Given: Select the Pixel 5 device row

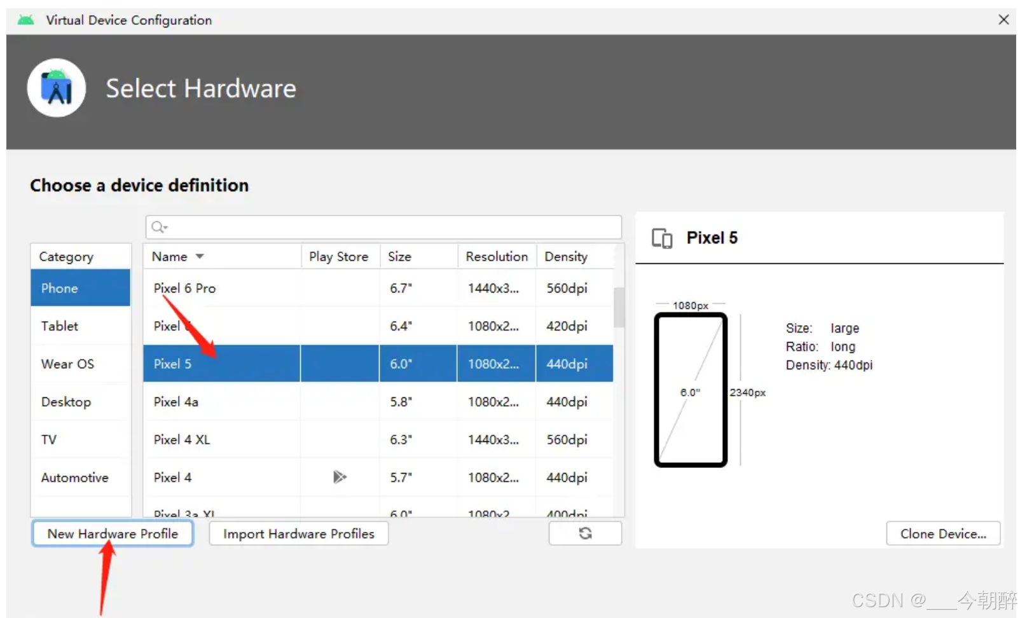Looking at the screenshot, I should pos(378,364).
